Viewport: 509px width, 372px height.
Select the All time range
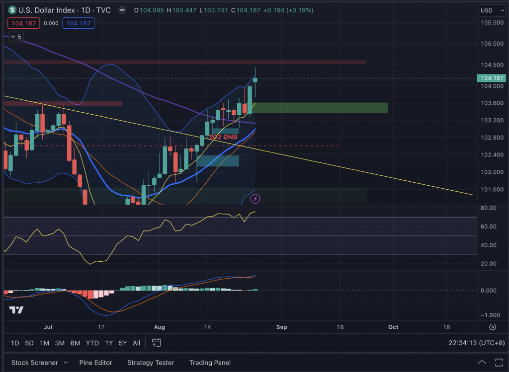(136, 343)
